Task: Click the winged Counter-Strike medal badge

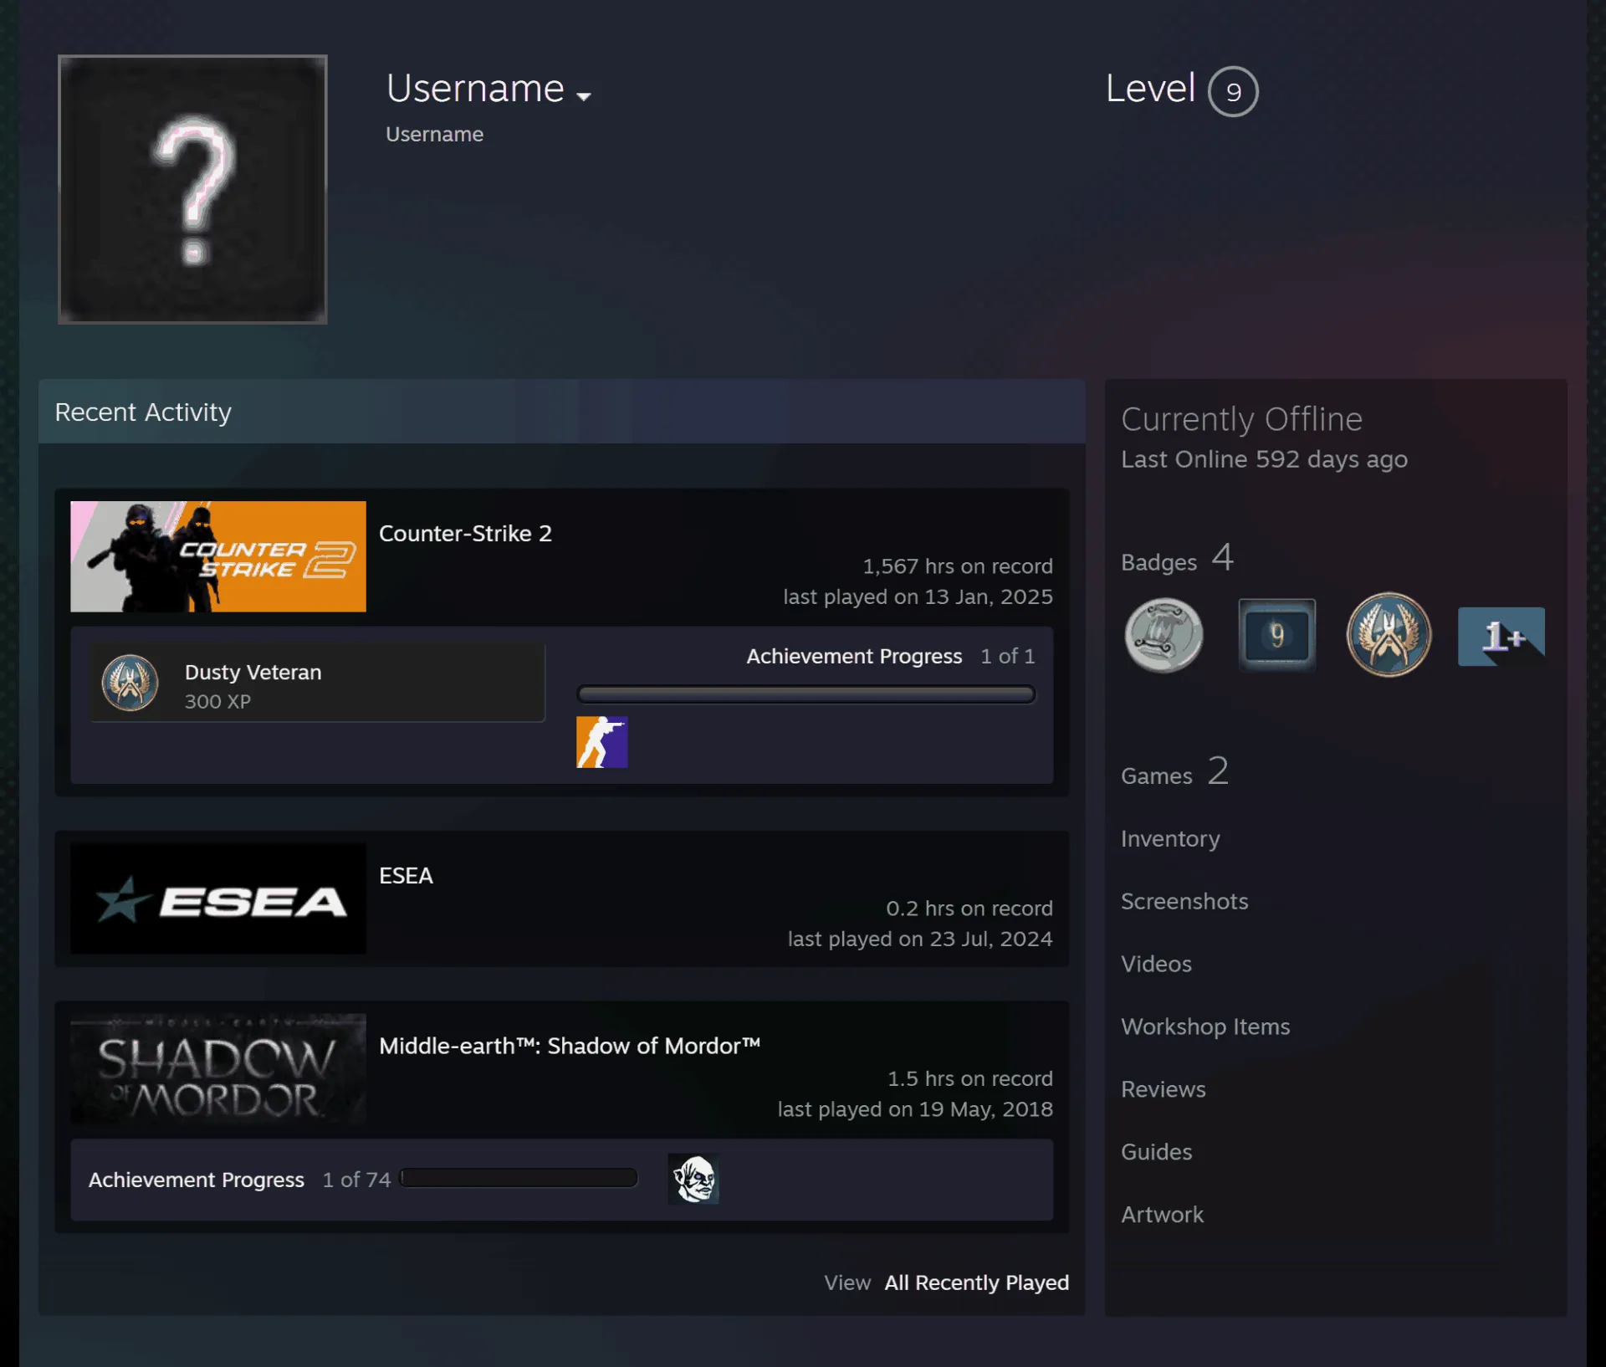Action: coord(1389,636)
